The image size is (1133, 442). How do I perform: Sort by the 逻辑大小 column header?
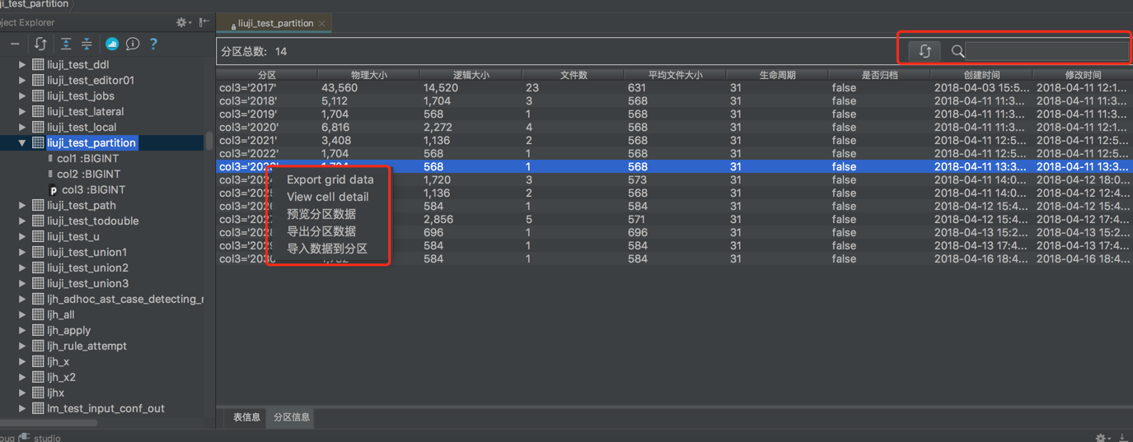[x=471, y=75]
